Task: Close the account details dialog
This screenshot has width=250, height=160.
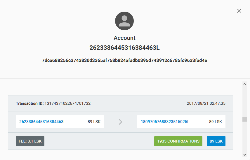Action: click(x=239, y=11)
